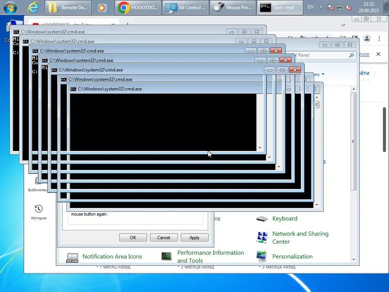Open Action Center flag tray icon

coord(330,8)
